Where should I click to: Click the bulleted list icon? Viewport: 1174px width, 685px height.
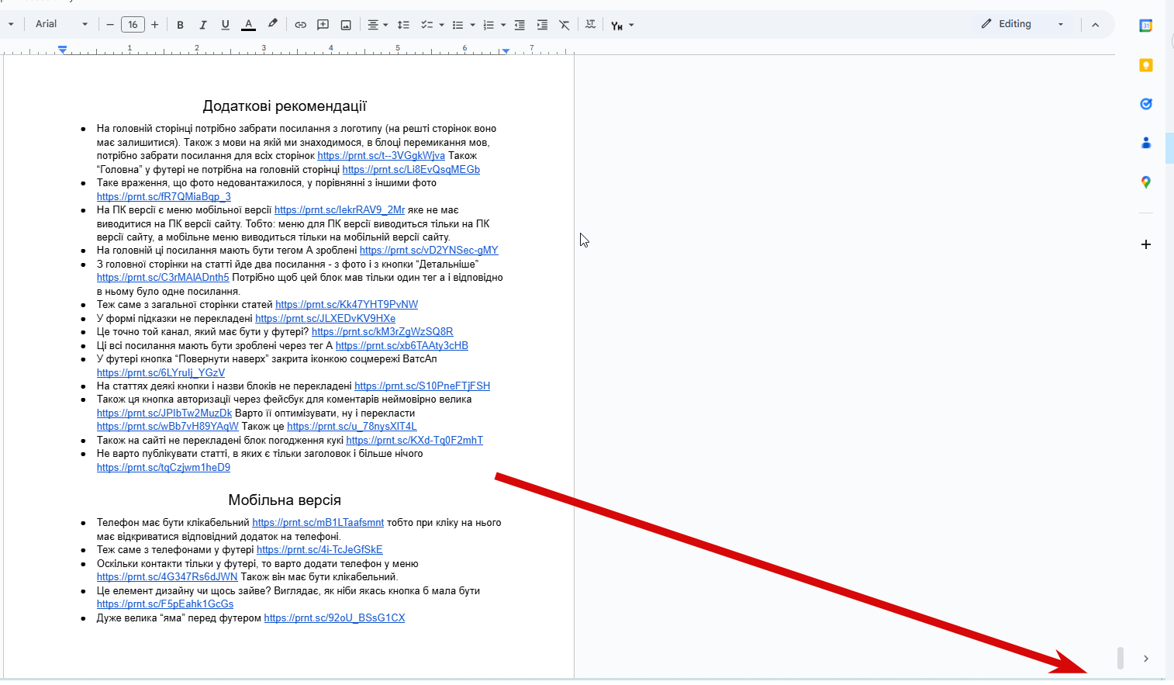click(458, 25)
